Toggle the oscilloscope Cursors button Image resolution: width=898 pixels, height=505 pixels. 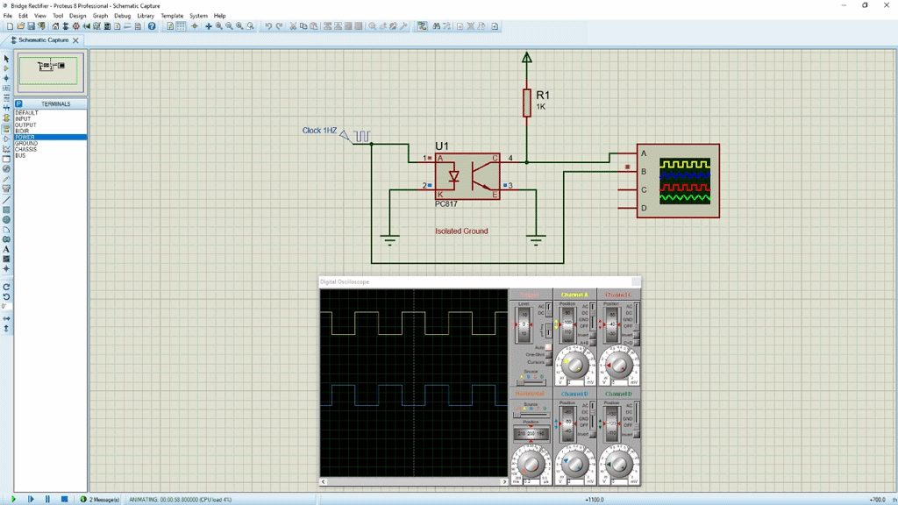tap(548, 362)
